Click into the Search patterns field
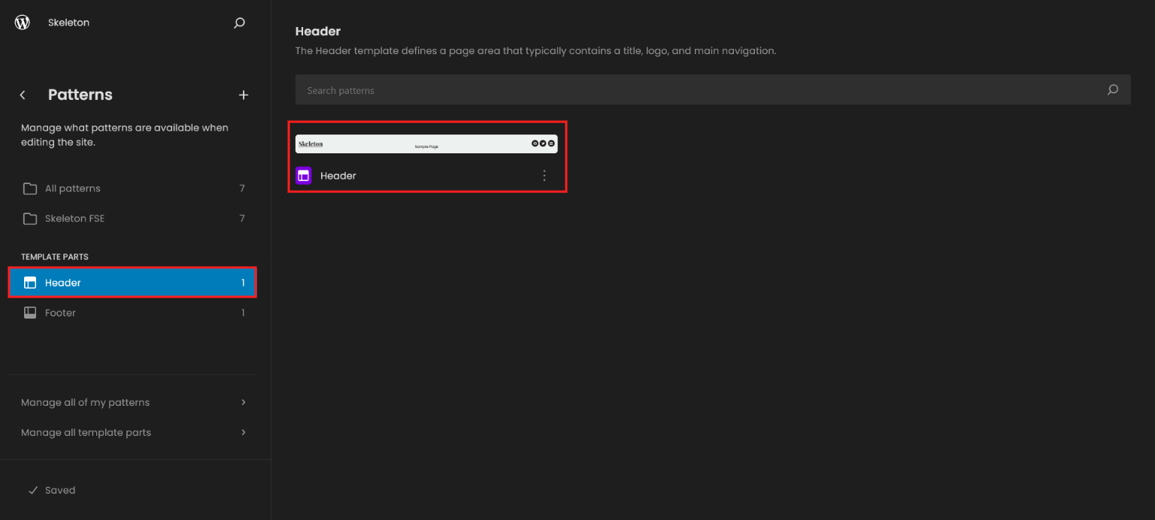1155x520 pixels. point(713,89)
